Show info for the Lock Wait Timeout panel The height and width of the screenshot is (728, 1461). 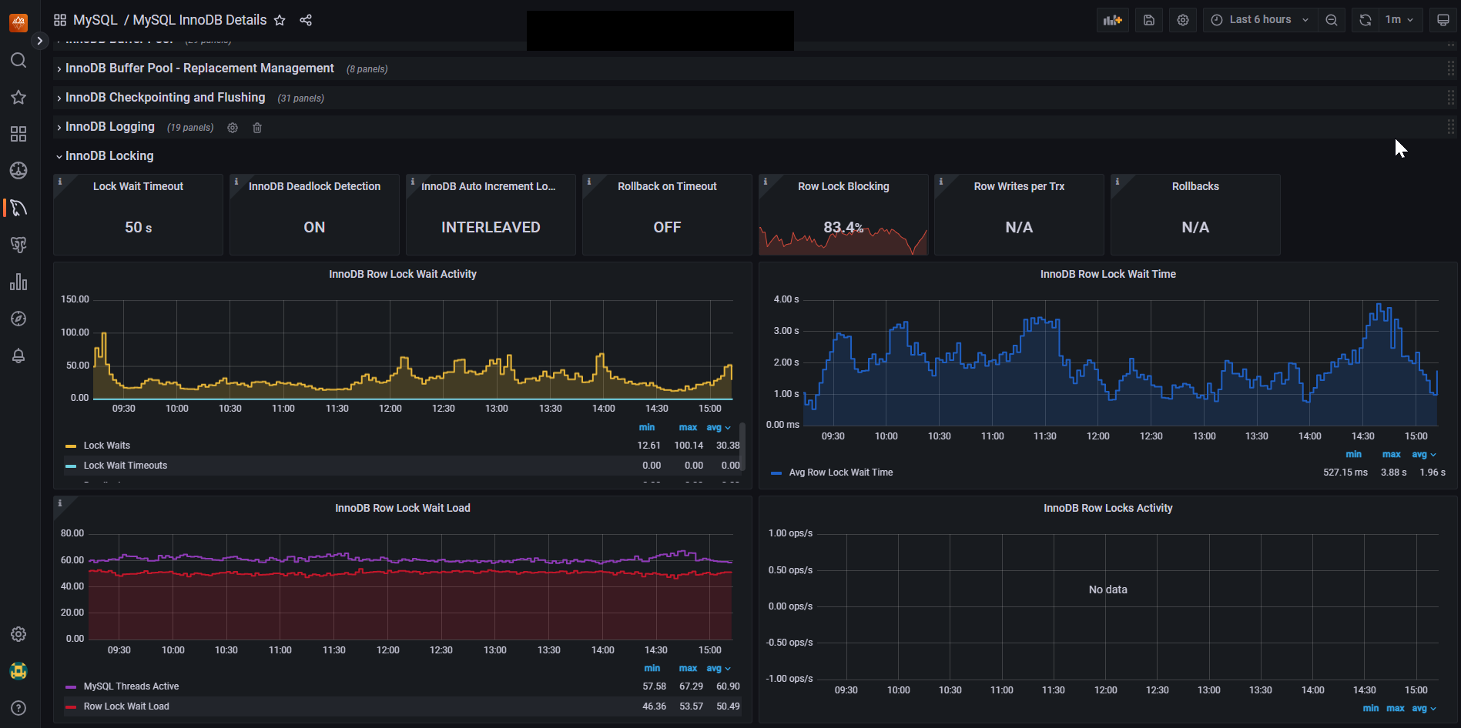click(60, 182)
